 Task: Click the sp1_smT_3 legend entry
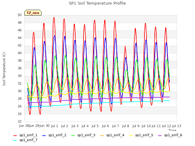coord(83,135)
